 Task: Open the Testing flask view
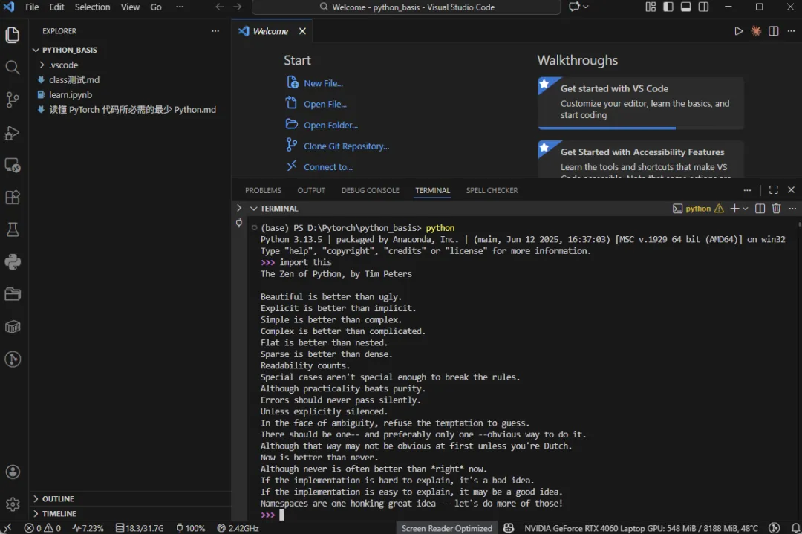13,229
